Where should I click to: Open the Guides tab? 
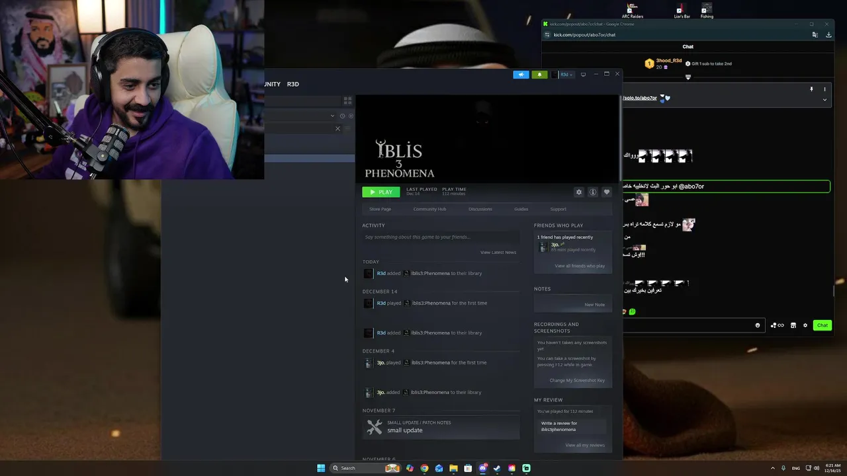click(521, 209)
